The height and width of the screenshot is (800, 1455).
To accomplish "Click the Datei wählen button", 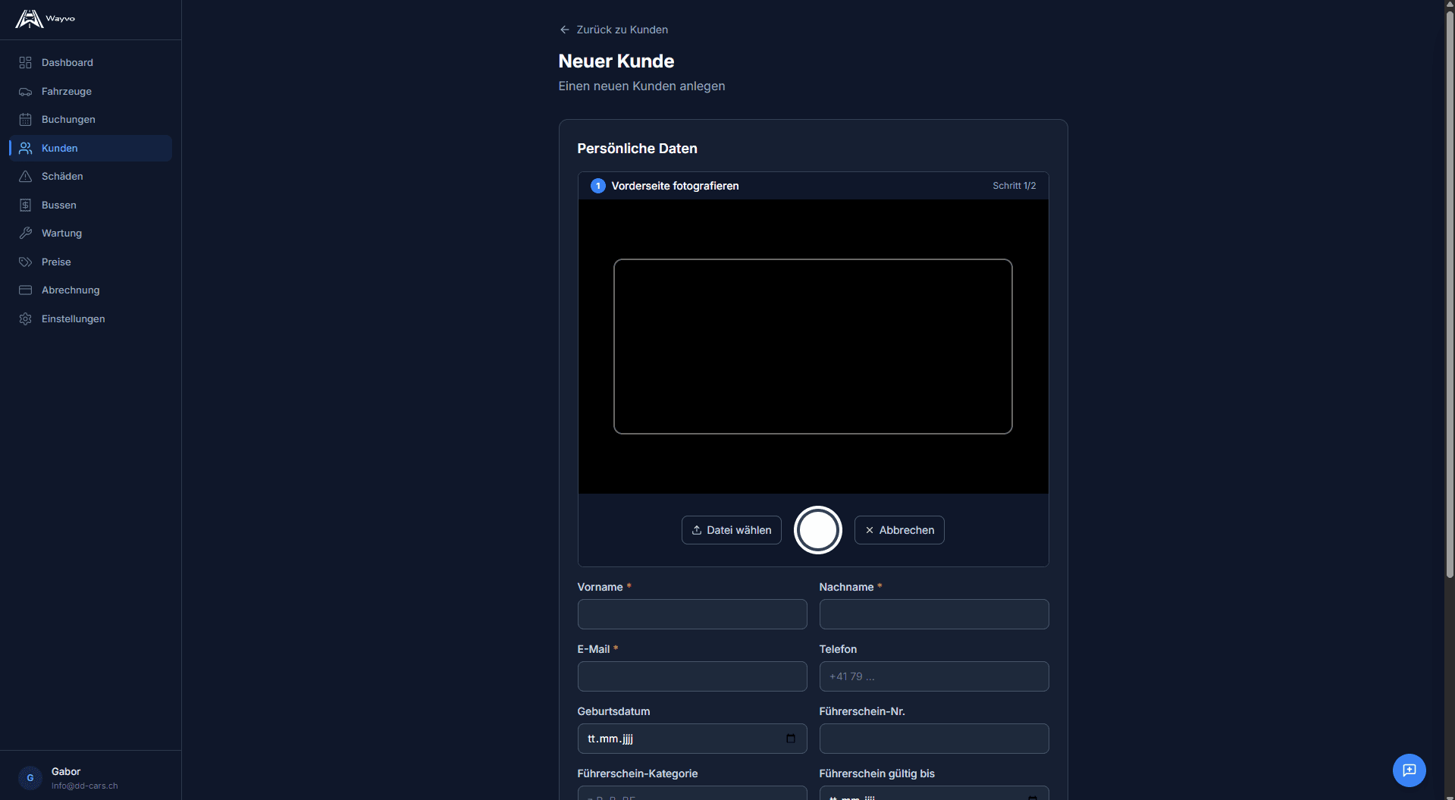I will point(731,530).
